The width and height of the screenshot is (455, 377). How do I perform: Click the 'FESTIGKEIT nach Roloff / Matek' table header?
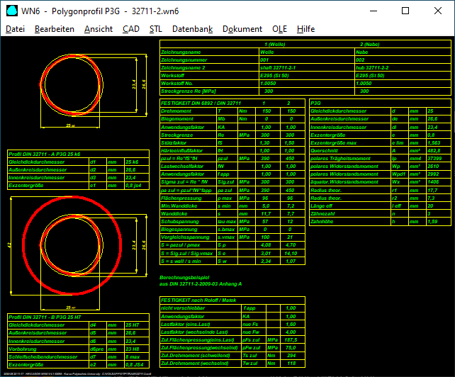197,300
